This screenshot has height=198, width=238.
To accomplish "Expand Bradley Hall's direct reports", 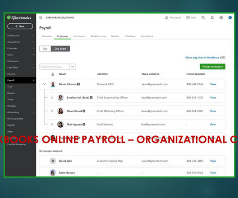I will coord(52,98).
